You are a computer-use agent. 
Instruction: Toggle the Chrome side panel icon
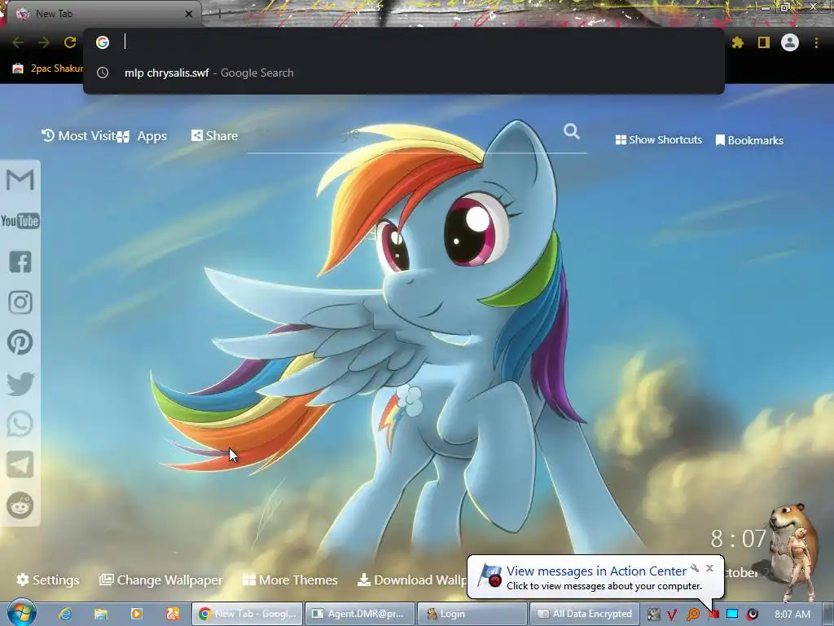coord(764,42)
